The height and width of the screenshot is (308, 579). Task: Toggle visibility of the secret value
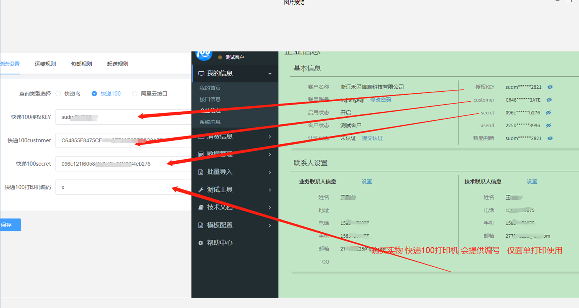tap(548, 112)
